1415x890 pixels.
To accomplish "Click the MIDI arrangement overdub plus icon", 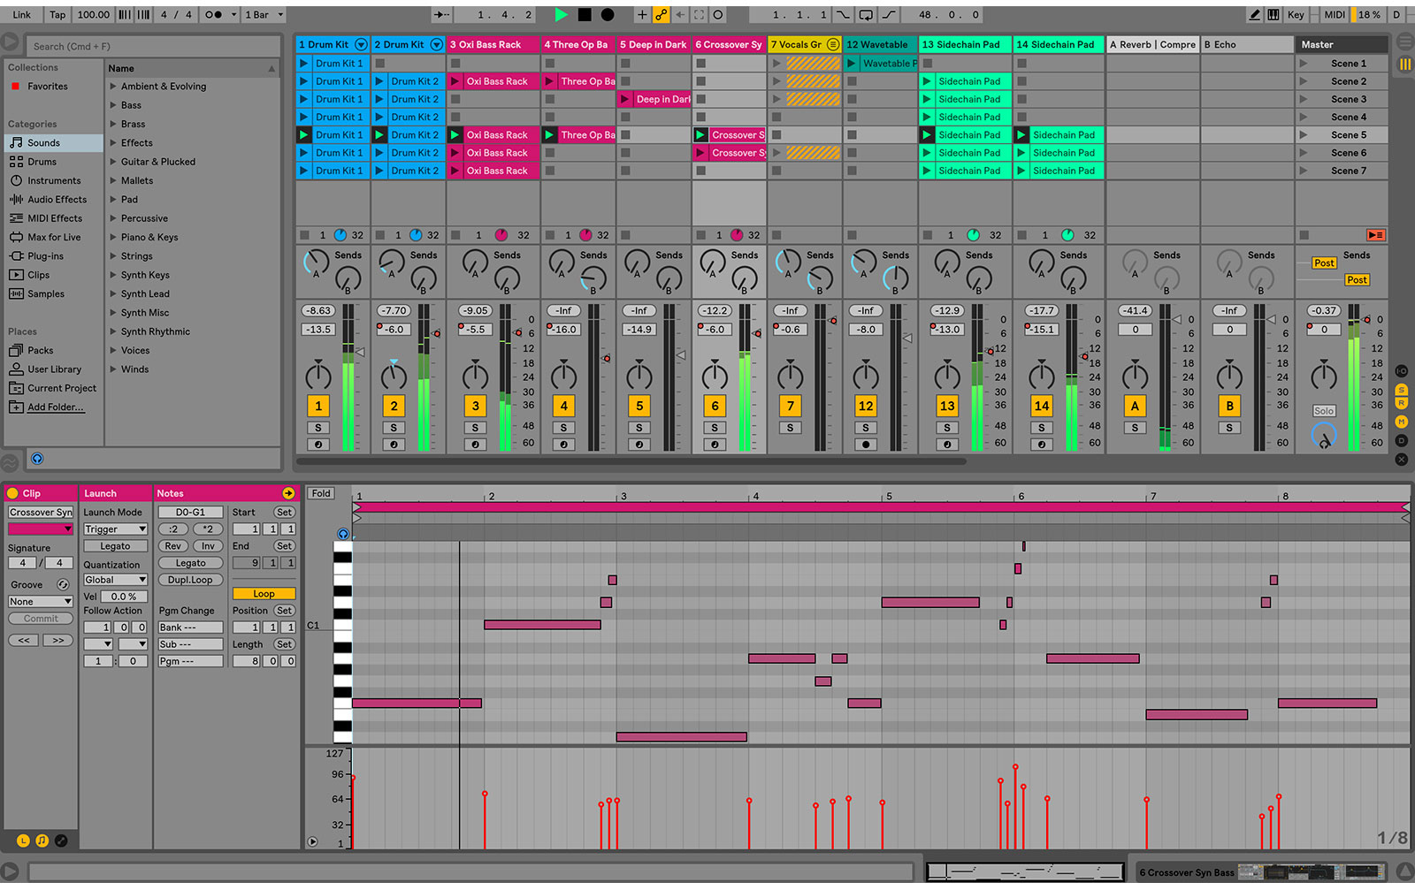I will [642, 14].
